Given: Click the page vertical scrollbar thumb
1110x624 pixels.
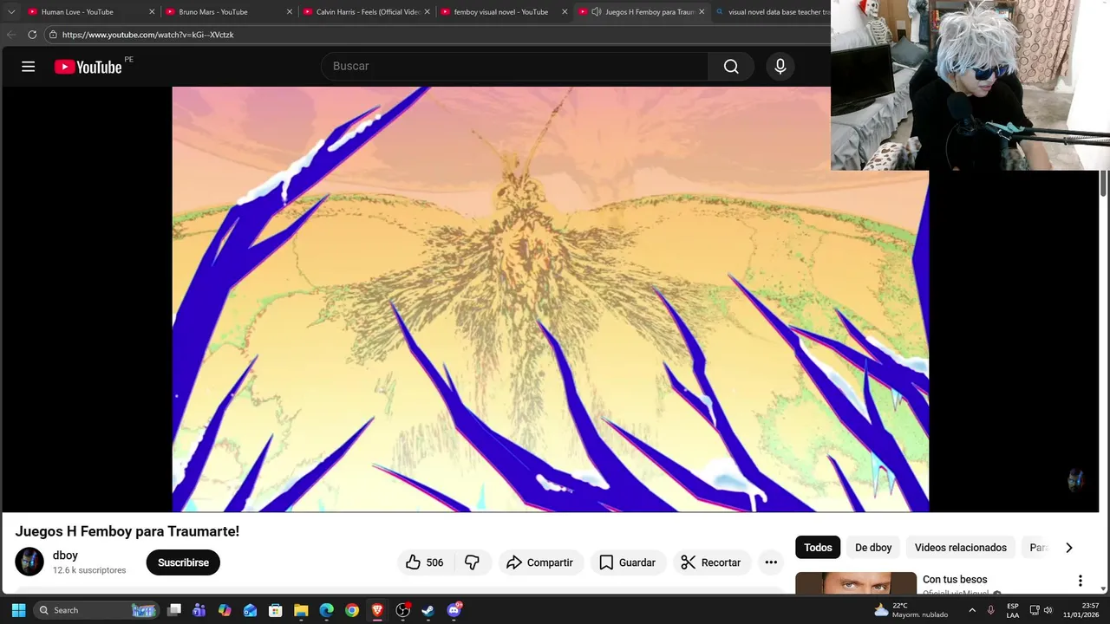Looking at the screenshot, I should click(x=1104, y=184).
